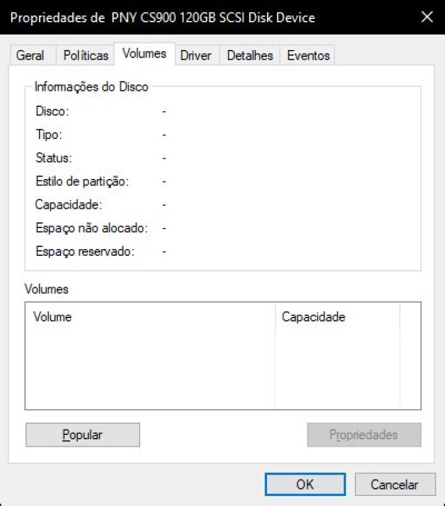This screenshot has width=445, height=506.
Task: Click the 'Tipo:' label
Action: pos(48,135)
